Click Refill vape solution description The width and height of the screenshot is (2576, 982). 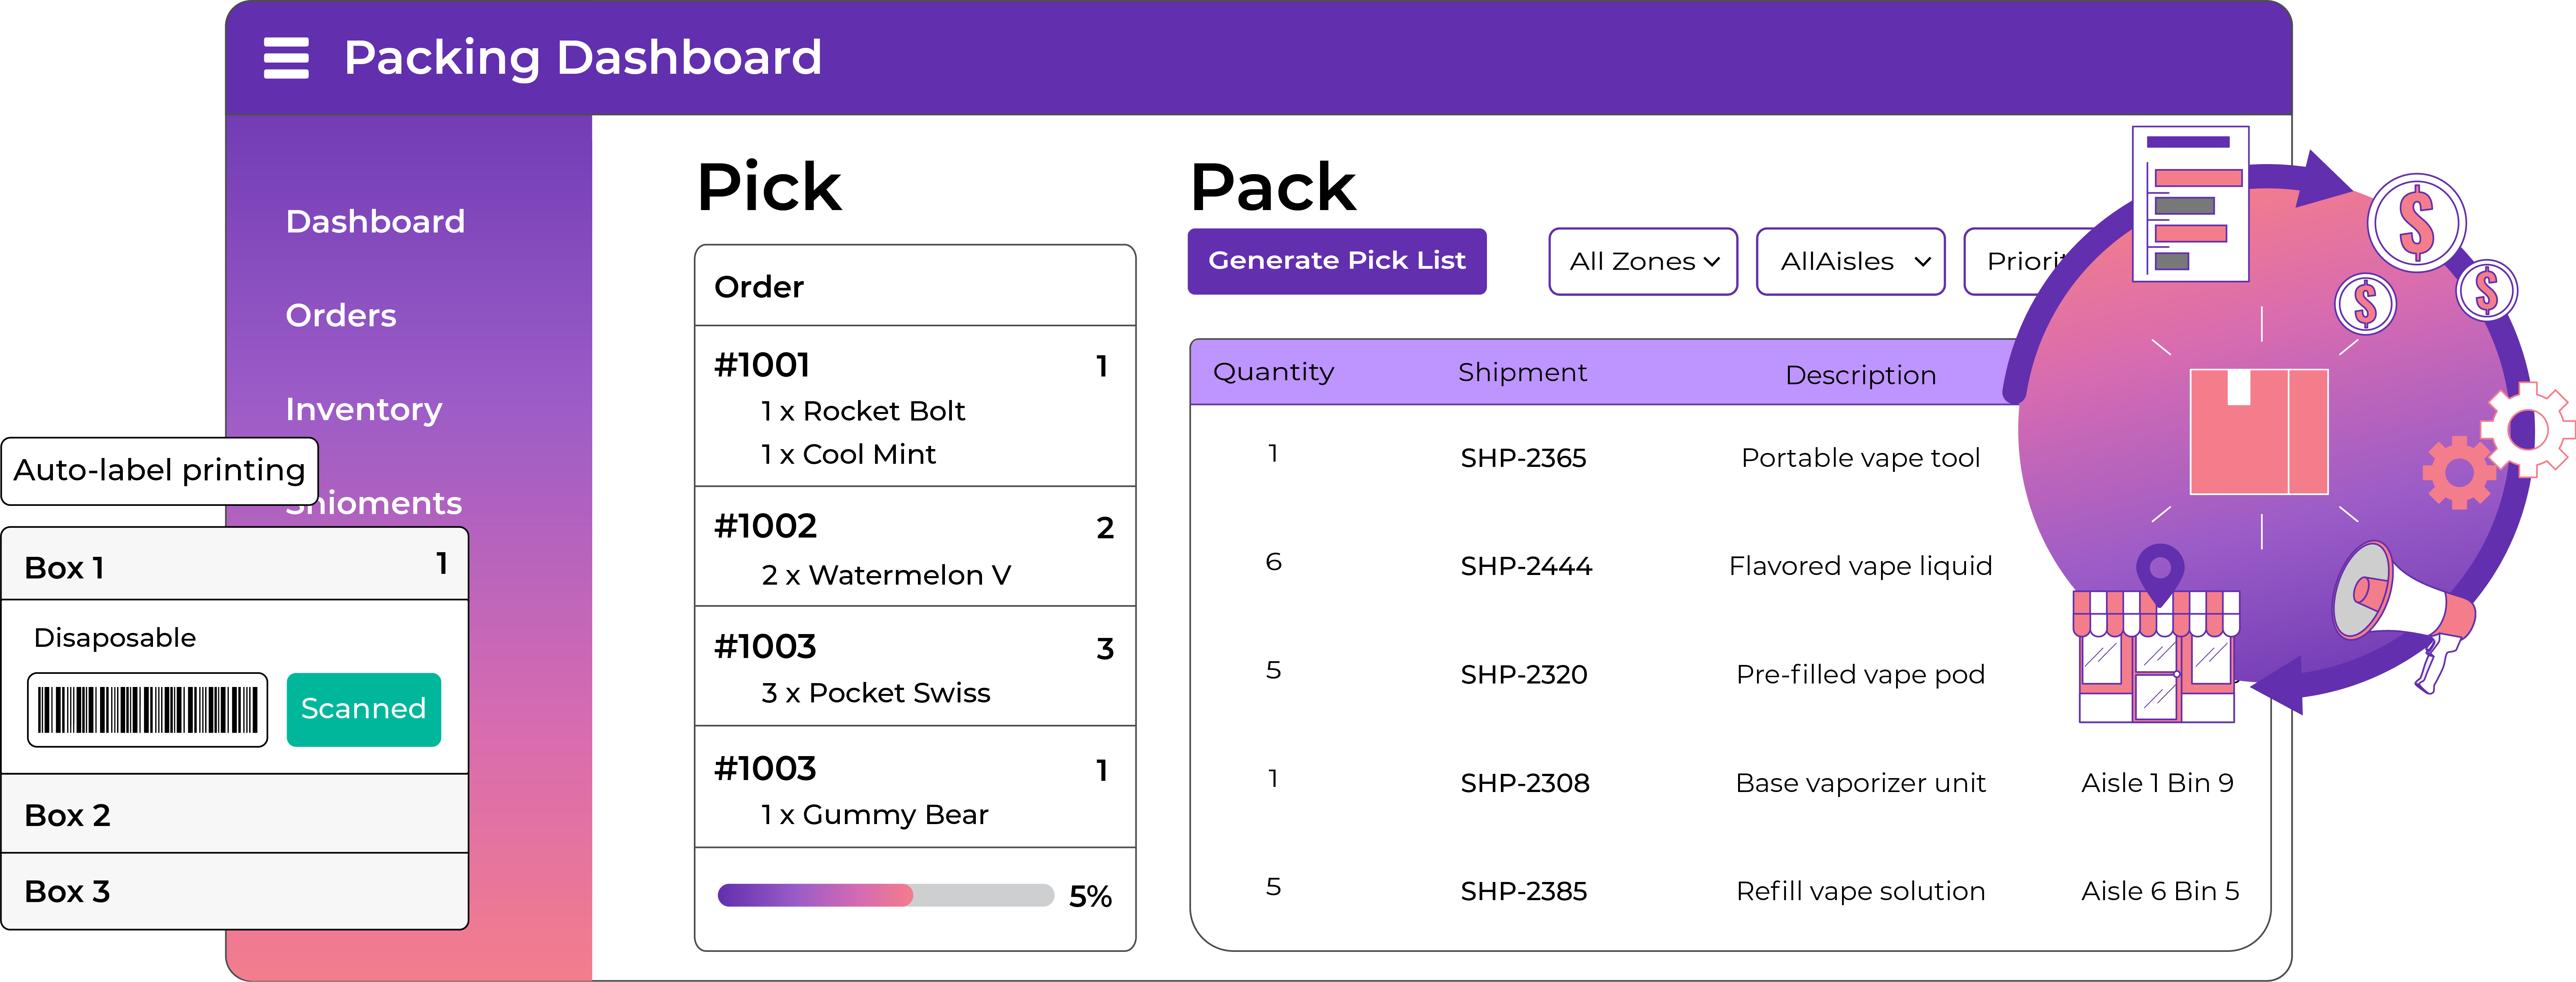tap(1860, 891)
